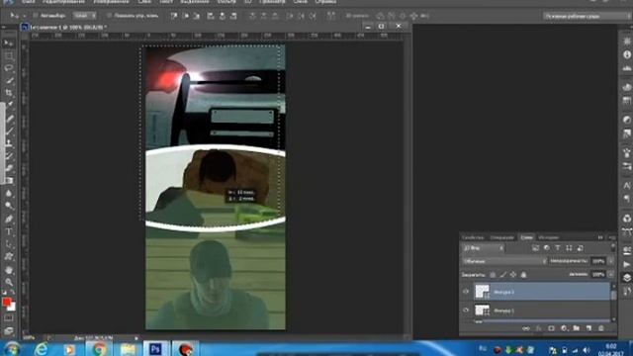This screenshot has height=356, width=633.
Task: Create a new group folder icon
Action: tap(576, 328)
